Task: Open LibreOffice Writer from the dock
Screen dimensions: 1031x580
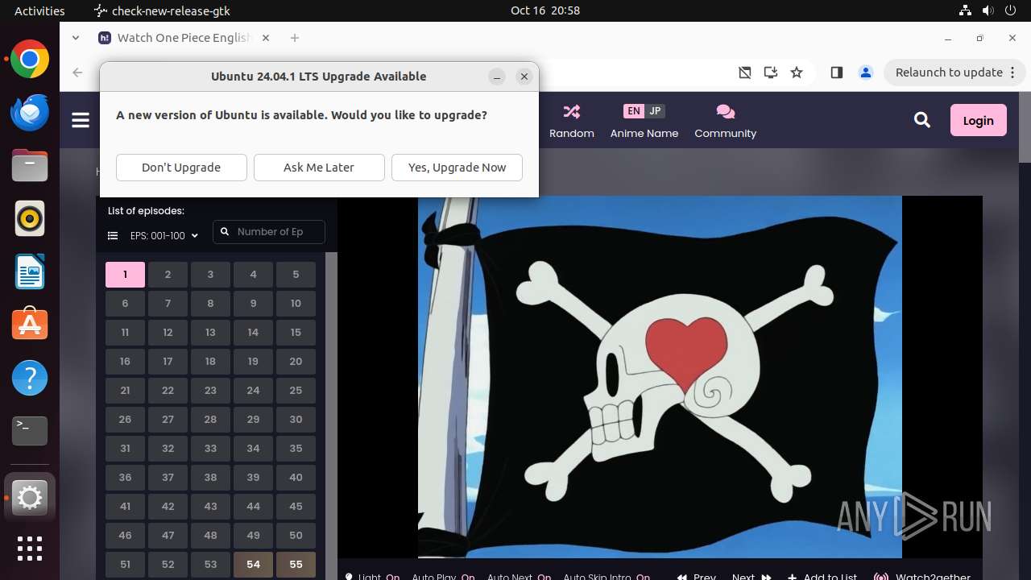Action: tap(30, 271)
